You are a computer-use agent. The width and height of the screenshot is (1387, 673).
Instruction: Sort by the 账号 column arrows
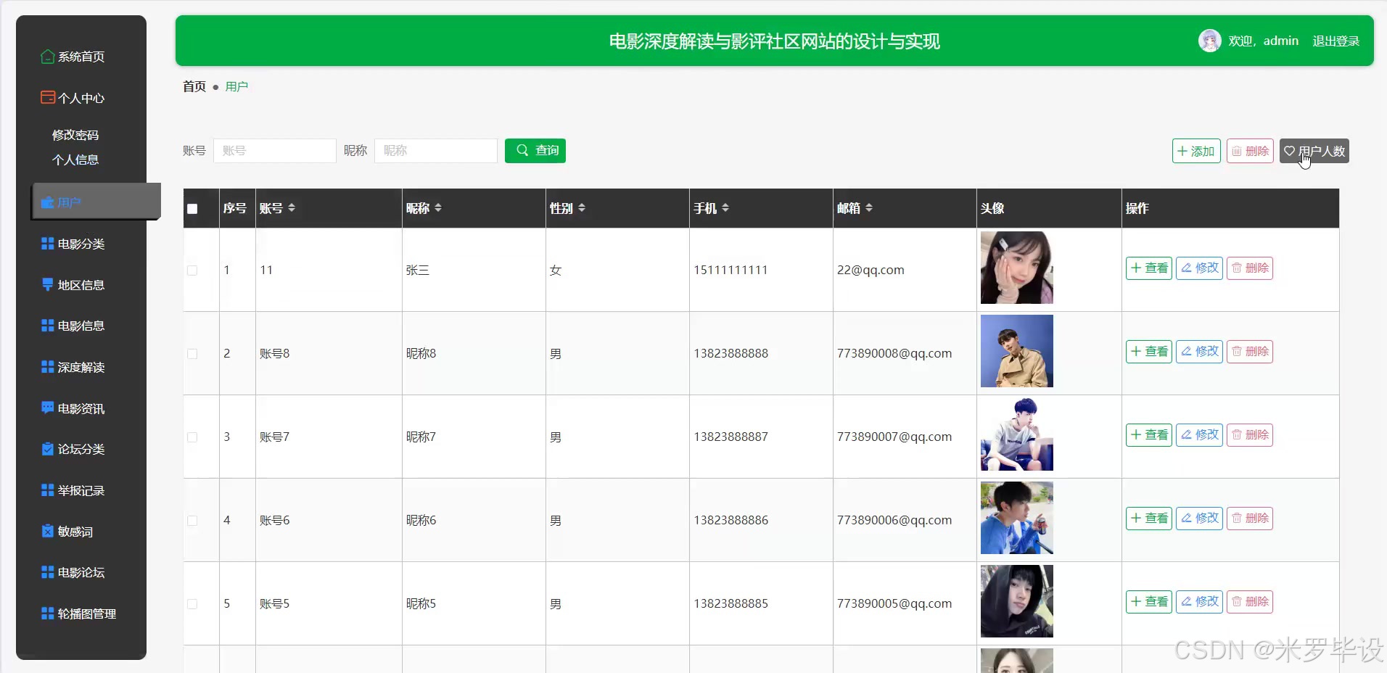[x=292, y=208]
